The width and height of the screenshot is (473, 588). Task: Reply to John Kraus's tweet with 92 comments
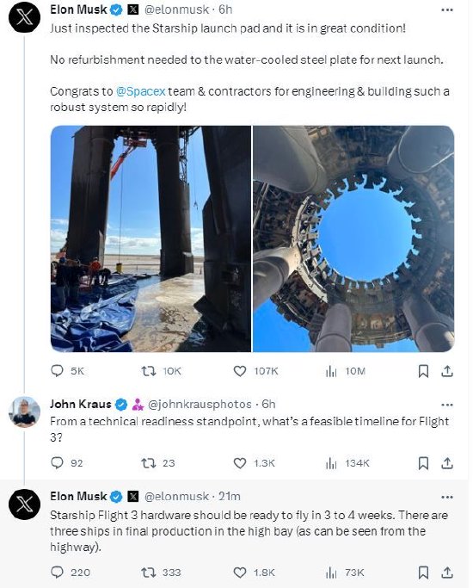pos(57,463)
